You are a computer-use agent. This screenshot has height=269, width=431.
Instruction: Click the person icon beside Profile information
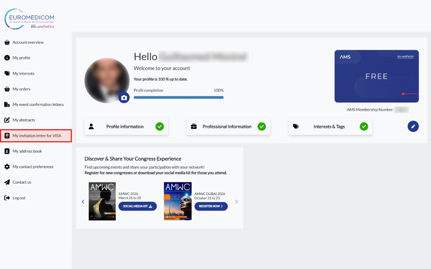(91, 126)
